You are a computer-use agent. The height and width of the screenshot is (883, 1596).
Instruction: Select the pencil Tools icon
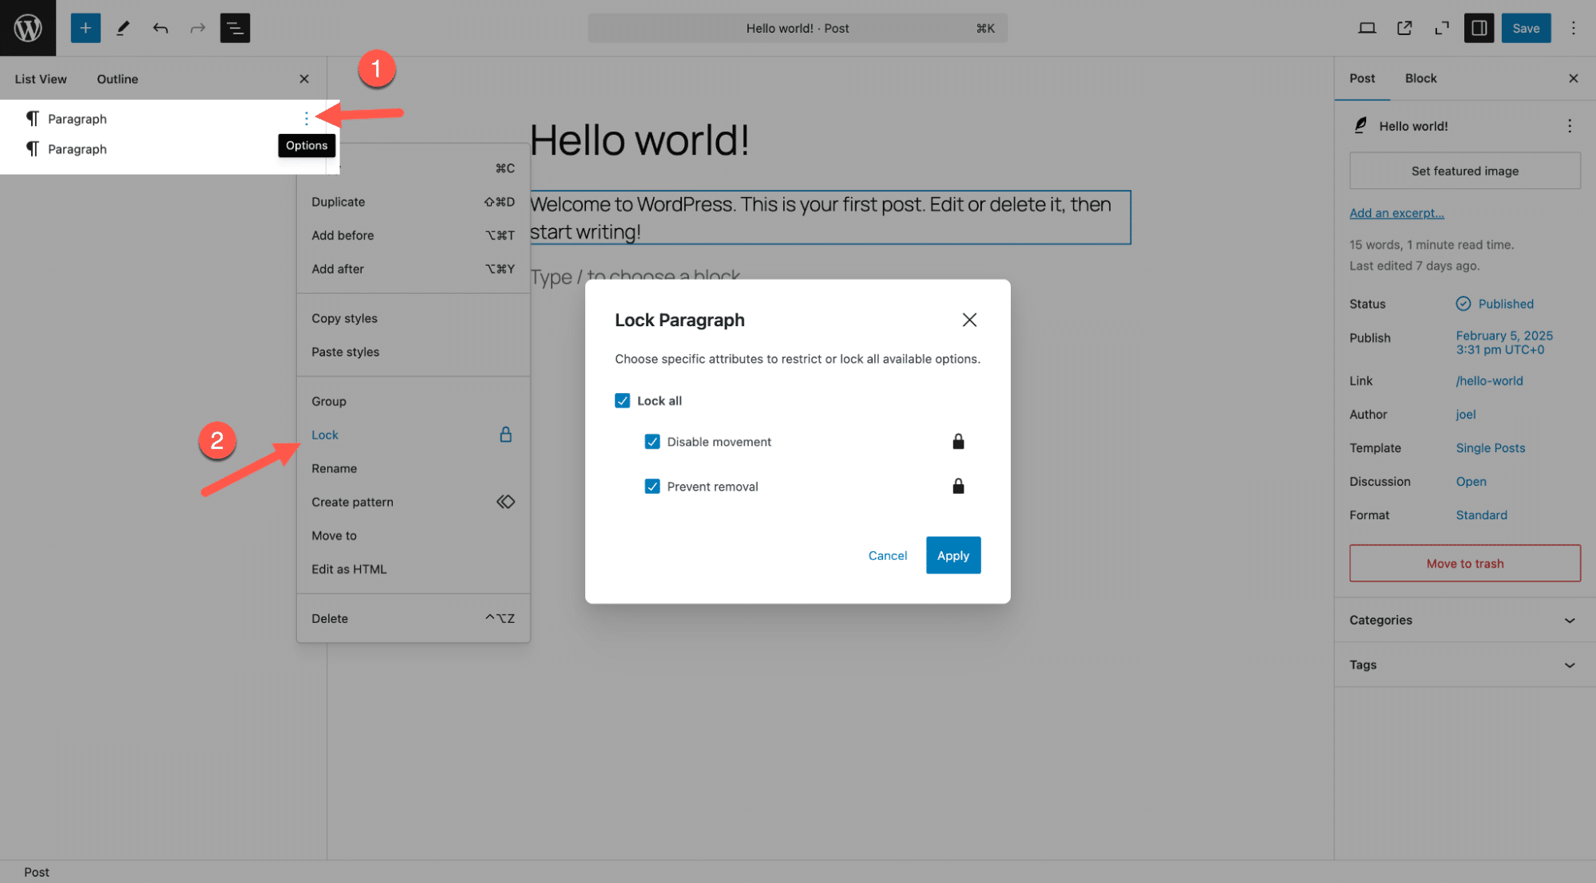point(123,28)
